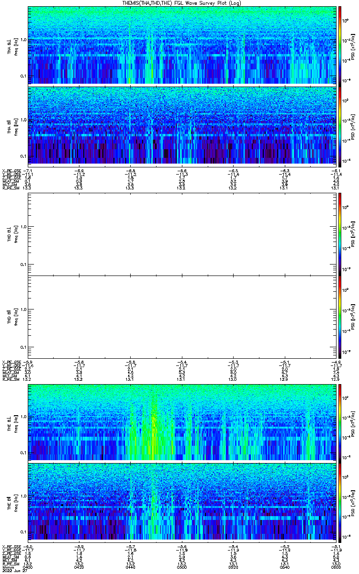Click the '-7.1' X_RE_GSE value under THA
This screenshot has height=574, width=359.
[28, 171]
